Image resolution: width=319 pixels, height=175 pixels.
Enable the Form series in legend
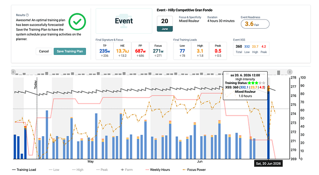pos(127,170)
